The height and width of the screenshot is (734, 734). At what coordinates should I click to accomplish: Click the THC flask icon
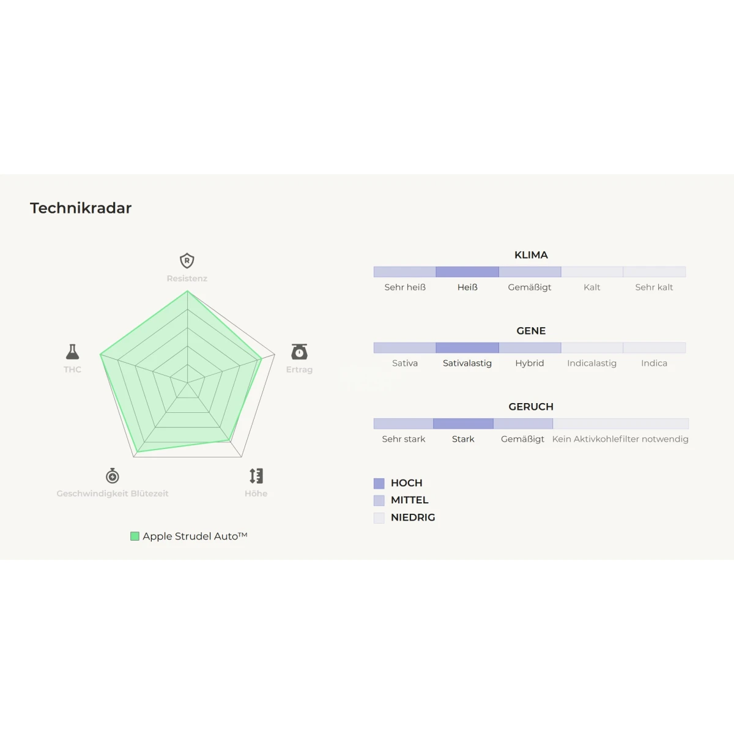tap(72, 352)
